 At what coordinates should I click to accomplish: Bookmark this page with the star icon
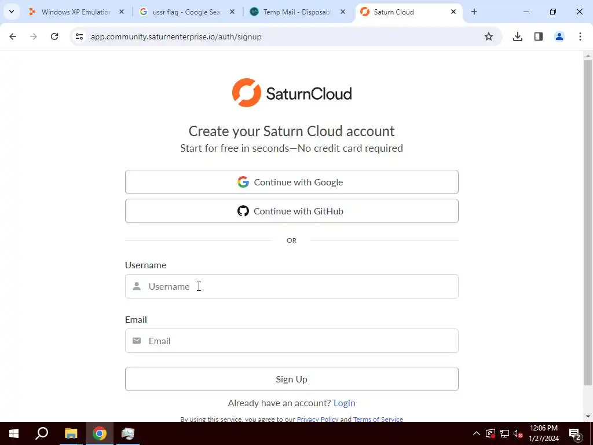489,37
